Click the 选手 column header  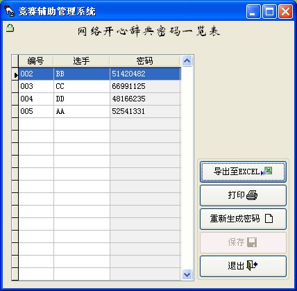coord(81,61)
